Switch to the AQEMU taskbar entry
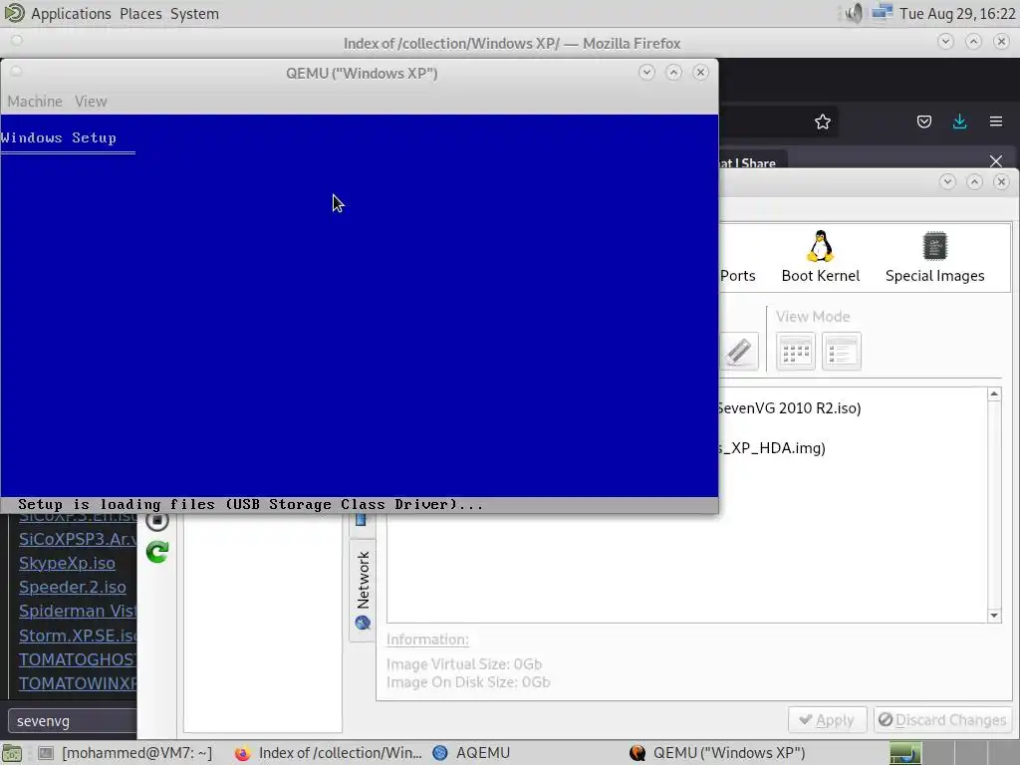The image size is (1020, 765). pyautogui.click(x=471, y=753)
